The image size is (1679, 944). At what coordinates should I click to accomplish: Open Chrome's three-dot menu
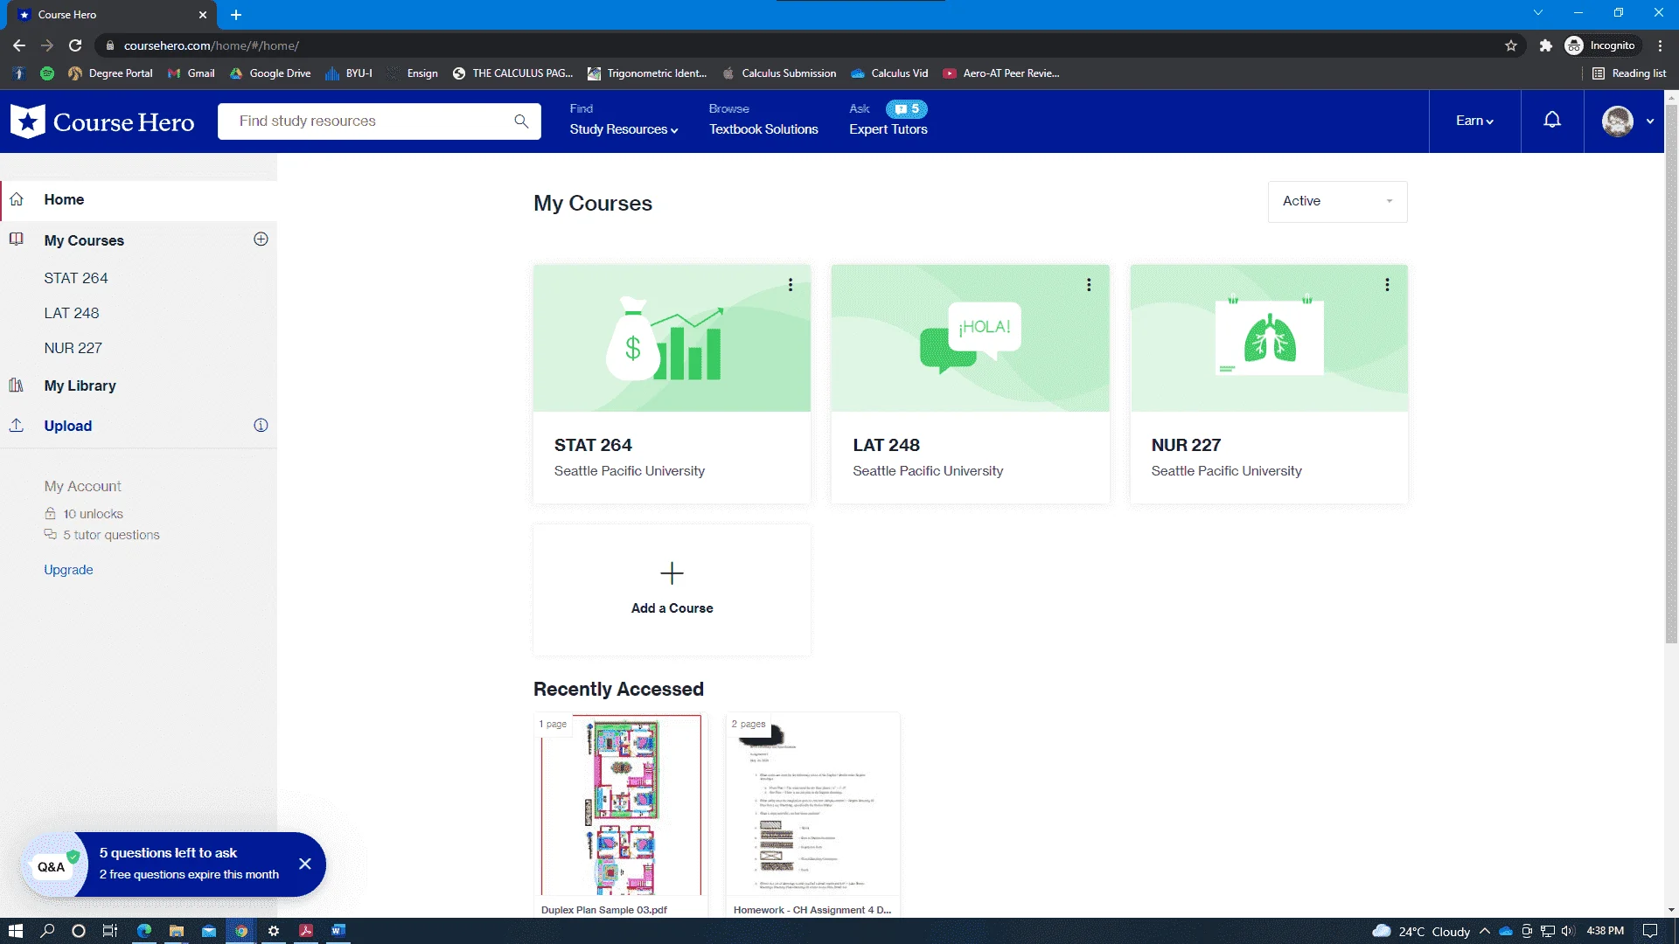click(x=1661, y=45)
